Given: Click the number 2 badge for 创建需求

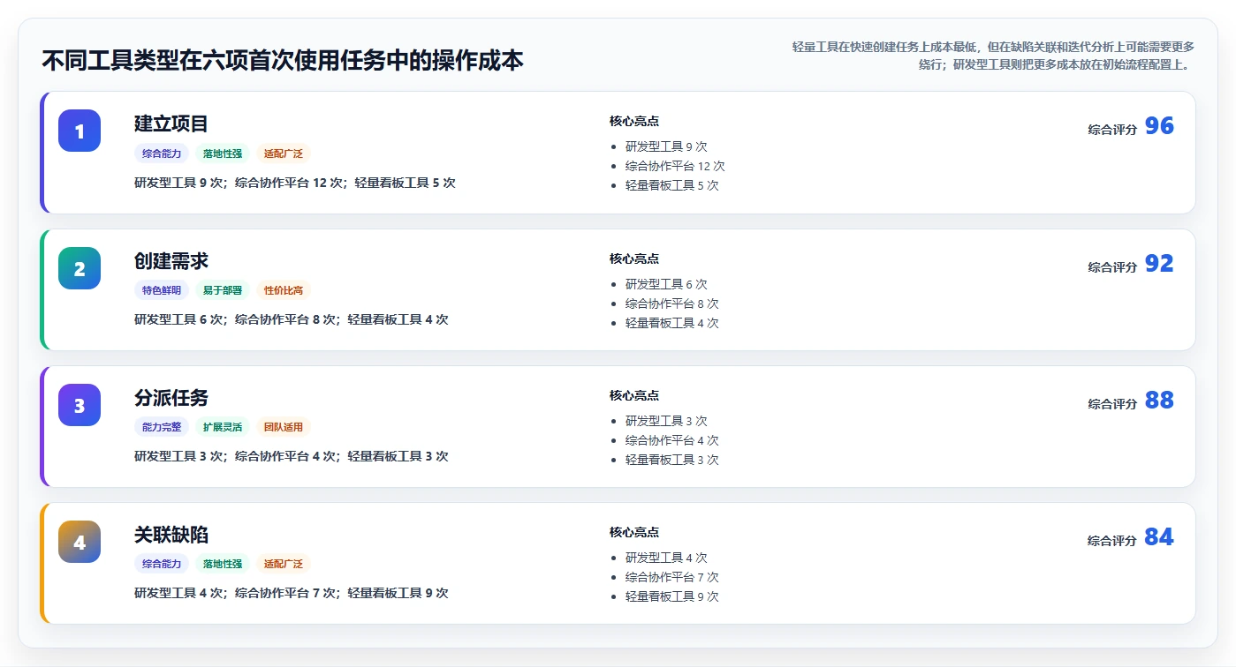Looking at the screenshot, I should click(x=80, y=268).
